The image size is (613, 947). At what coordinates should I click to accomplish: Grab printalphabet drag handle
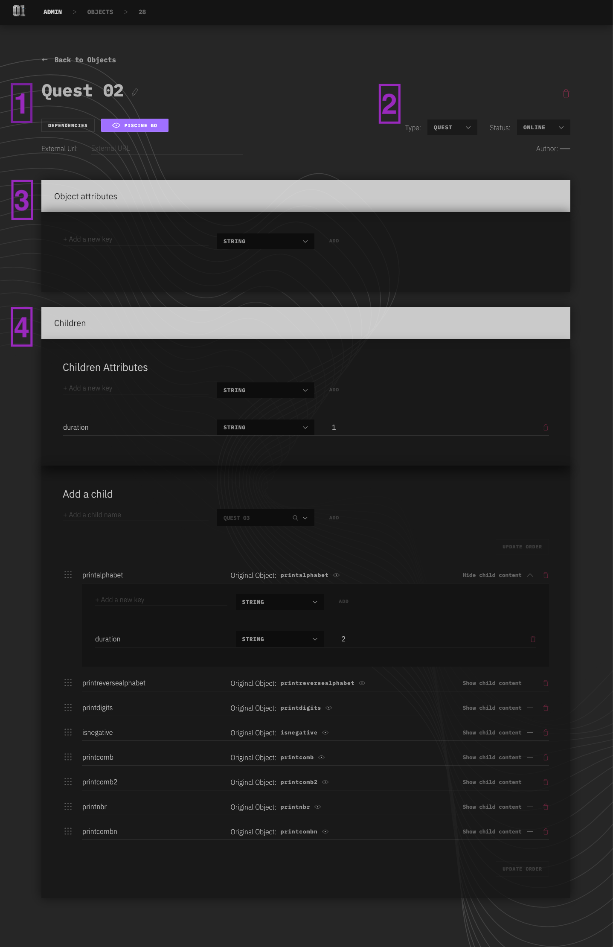[x=68, y=575]
